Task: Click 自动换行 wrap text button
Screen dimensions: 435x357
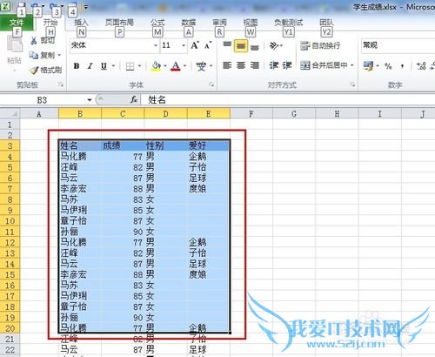Action: [320, 45]
